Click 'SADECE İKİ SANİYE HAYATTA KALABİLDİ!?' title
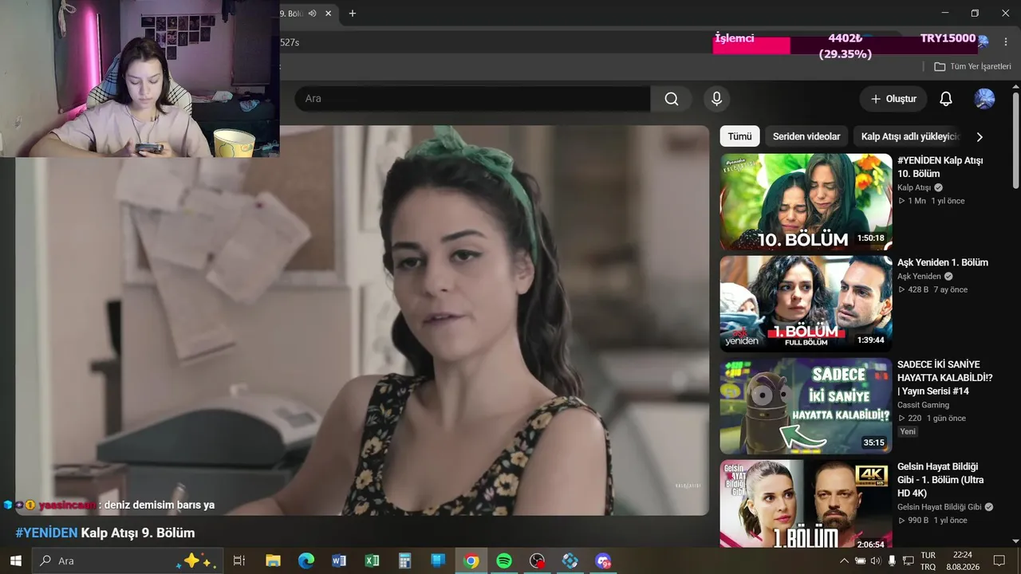The height and width of the screenshot is (574, 1021). click(945, 378)
